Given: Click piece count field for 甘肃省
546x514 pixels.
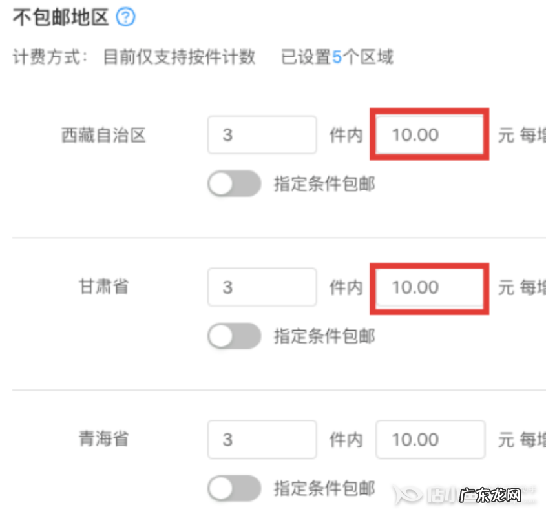Looking at the screenshot, I should click(x=261, y=287).
